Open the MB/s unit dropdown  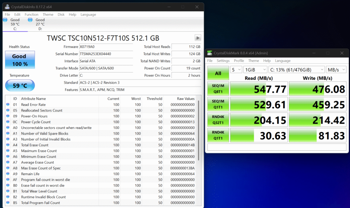coord(336,70)
